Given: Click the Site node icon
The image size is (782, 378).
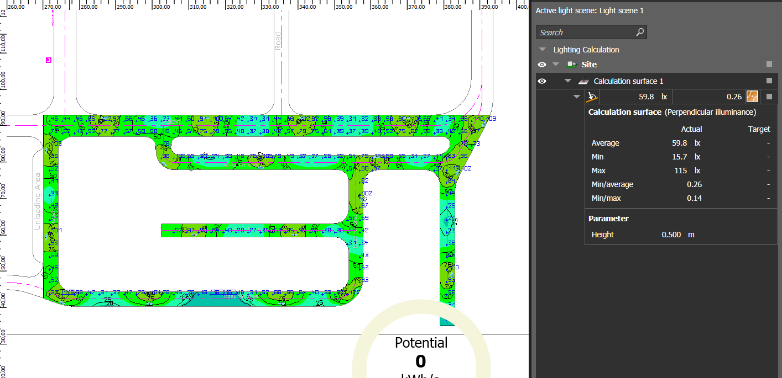Looking at the screenshot, I should (572, 65).
